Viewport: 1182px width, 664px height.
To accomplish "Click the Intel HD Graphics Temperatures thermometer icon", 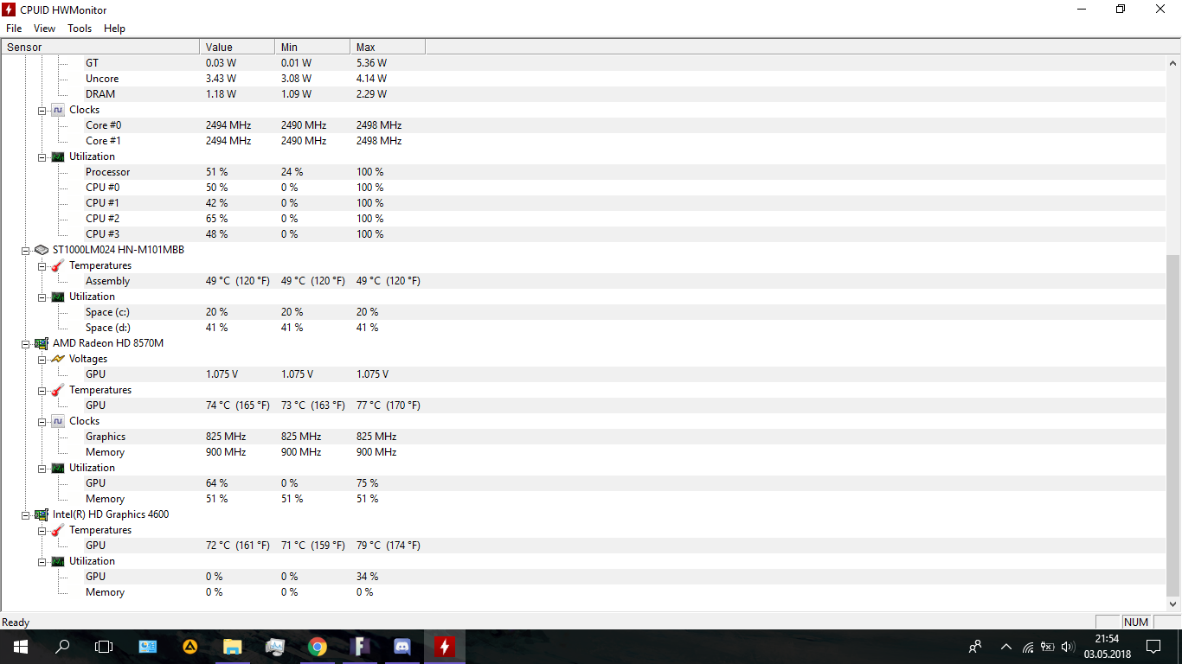I will click(x=58, y=530).
